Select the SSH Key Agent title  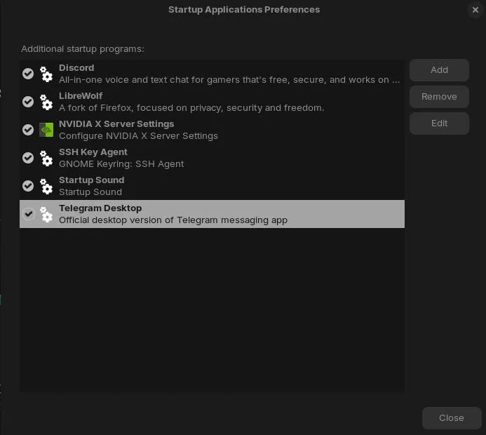pos(93,152)
